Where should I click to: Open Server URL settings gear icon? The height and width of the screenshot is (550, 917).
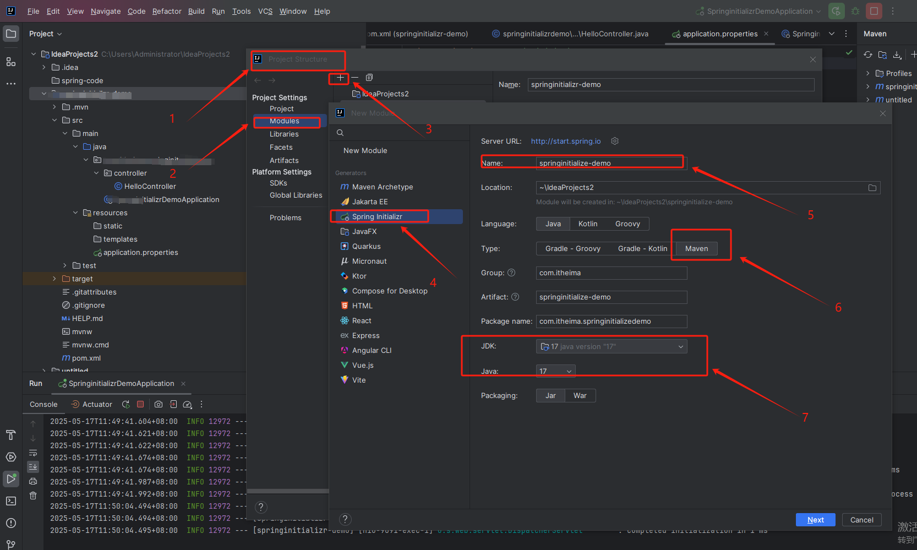[x=615, y=141]
